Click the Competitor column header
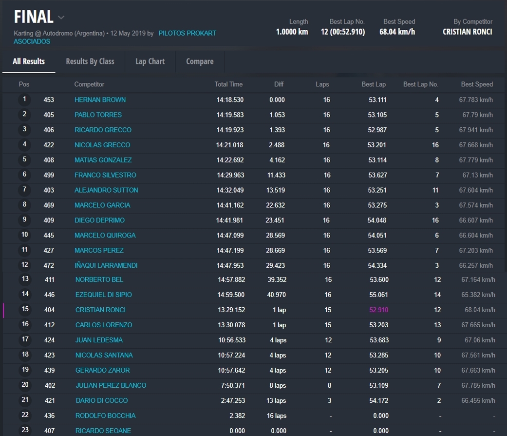The height and width of the screenshot is (436, 507). [x=89, y=84]
